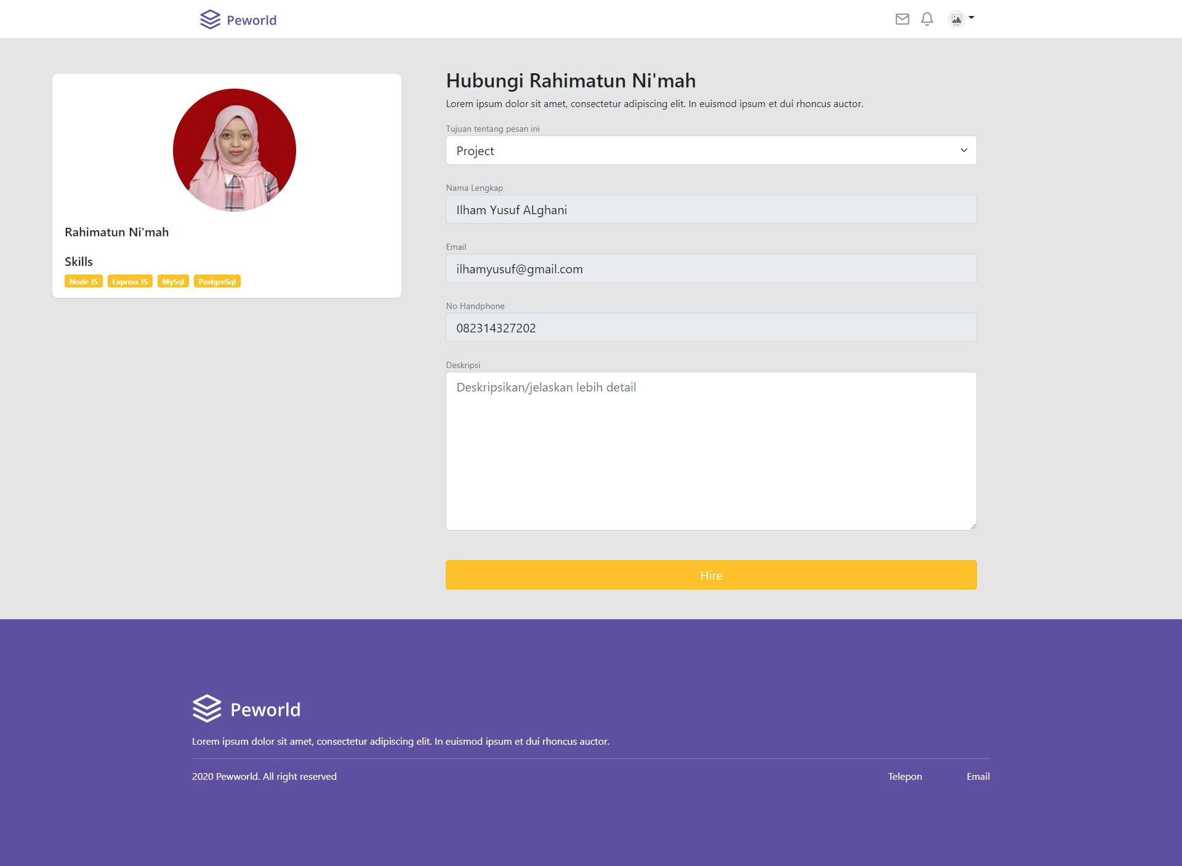Select the Node JS skill badge
This screenshot has width=1182, height=866.
coord(83,281)
